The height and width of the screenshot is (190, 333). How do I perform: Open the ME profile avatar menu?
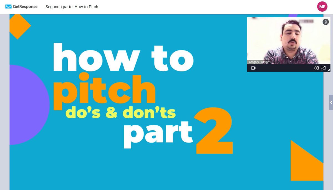322,7
